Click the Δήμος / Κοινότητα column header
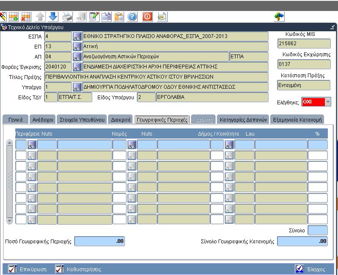 pos(219,134)
